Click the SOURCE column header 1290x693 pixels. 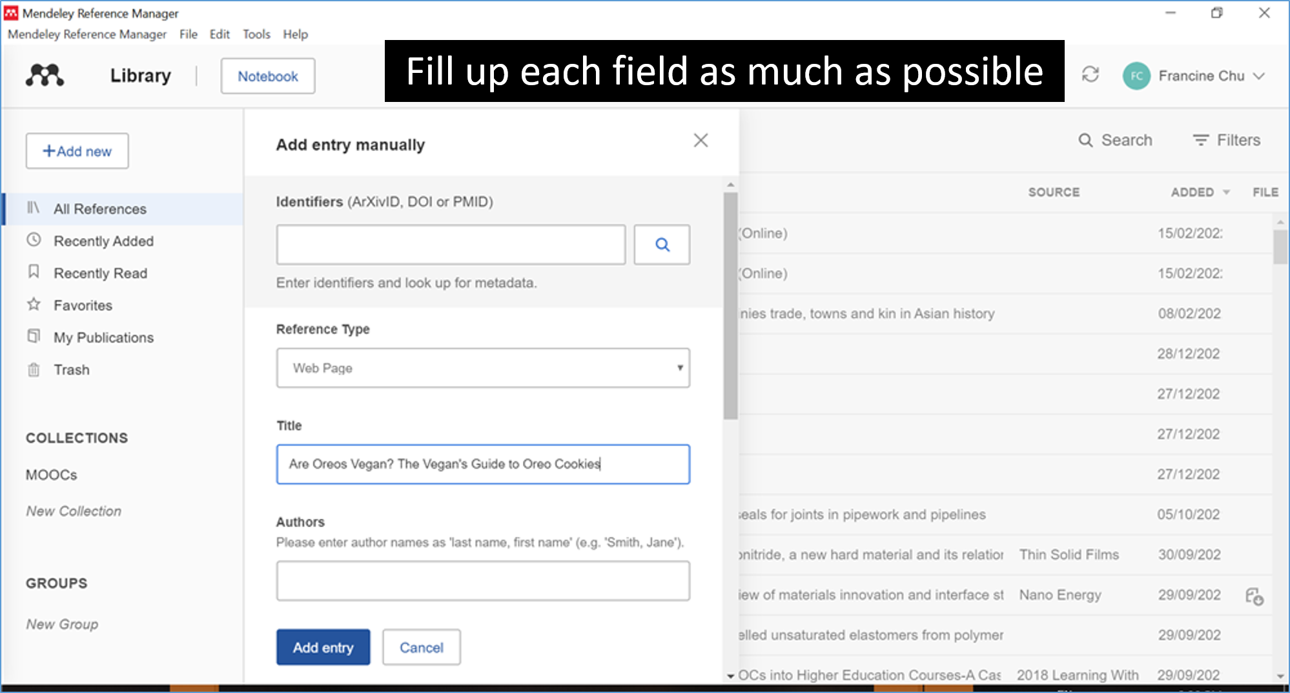(x=1054, y=192)
